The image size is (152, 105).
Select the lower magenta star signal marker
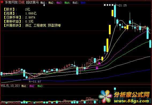[x=97, y=68]
